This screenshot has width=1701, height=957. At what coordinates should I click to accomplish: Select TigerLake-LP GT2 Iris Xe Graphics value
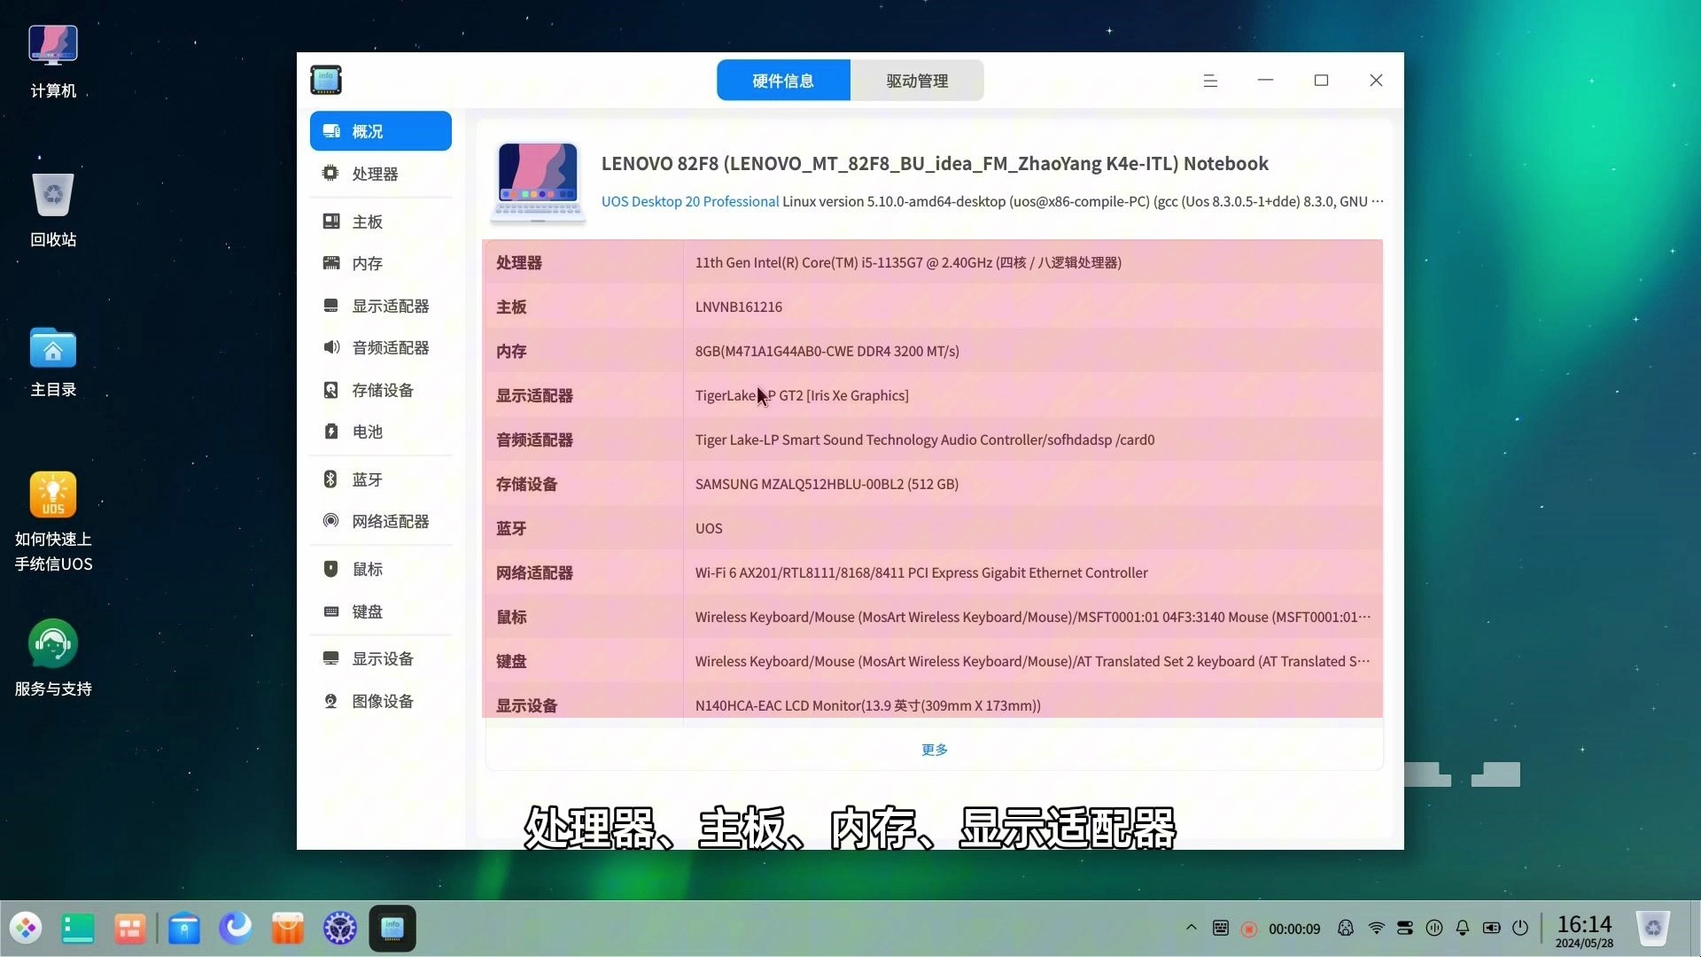(802, 395)
